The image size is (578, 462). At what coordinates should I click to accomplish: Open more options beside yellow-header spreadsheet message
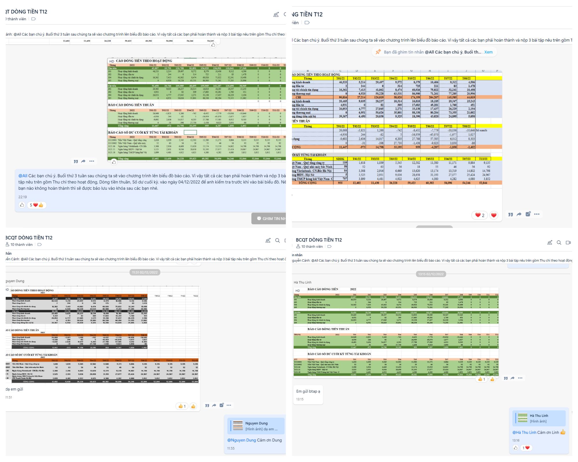537,214
